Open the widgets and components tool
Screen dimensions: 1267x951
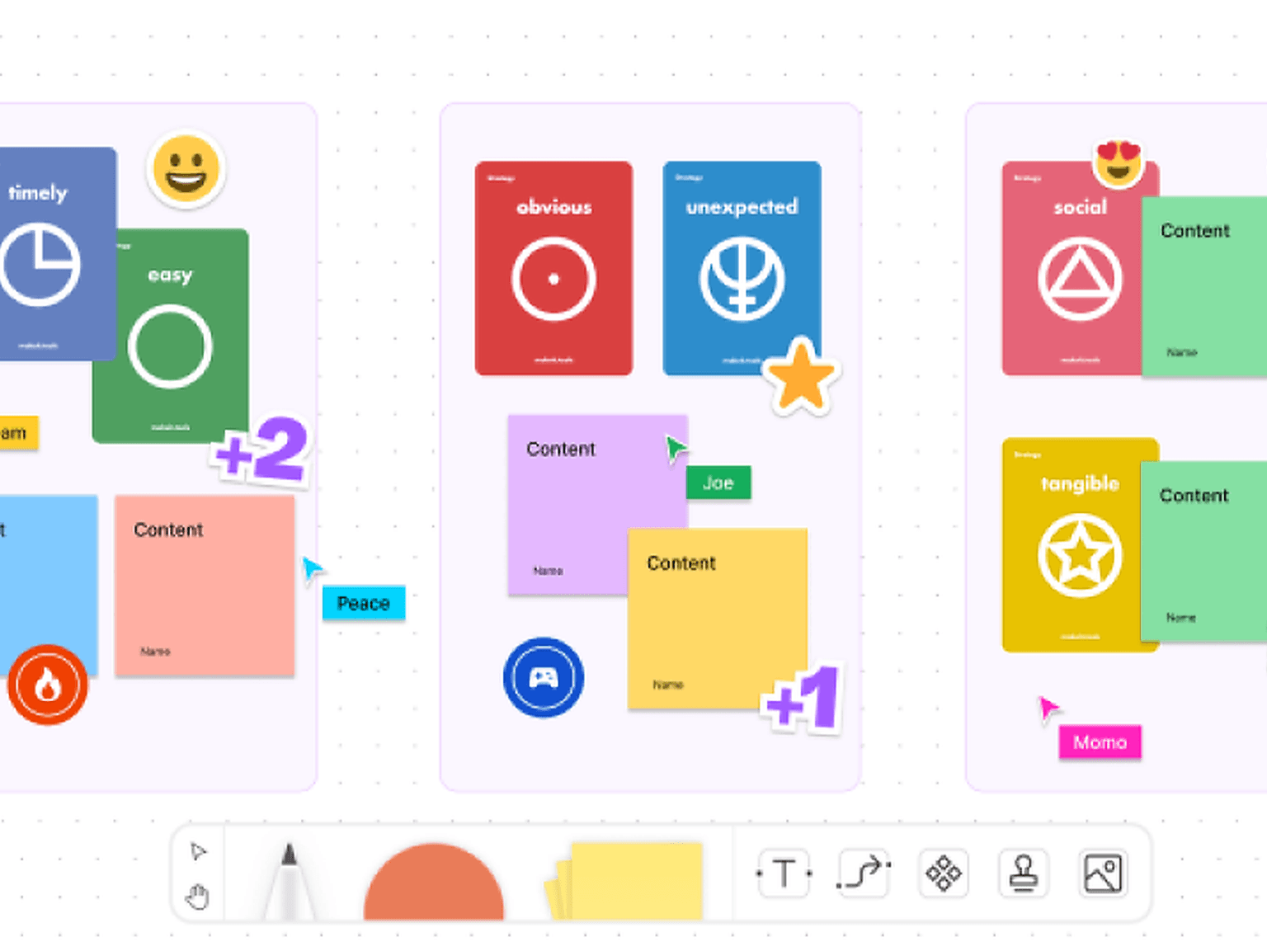[943, 873]
